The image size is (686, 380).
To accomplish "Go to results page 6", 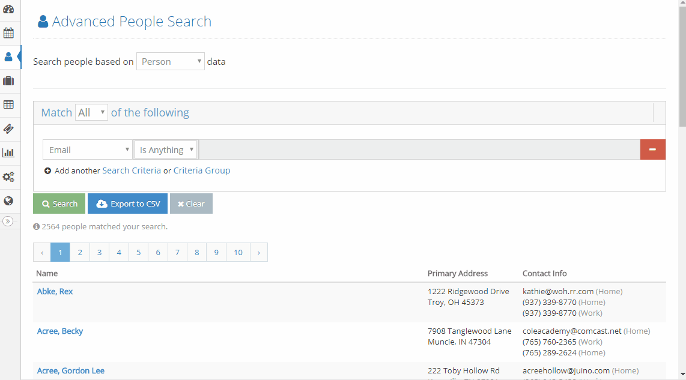I will (x=158, y=252).
